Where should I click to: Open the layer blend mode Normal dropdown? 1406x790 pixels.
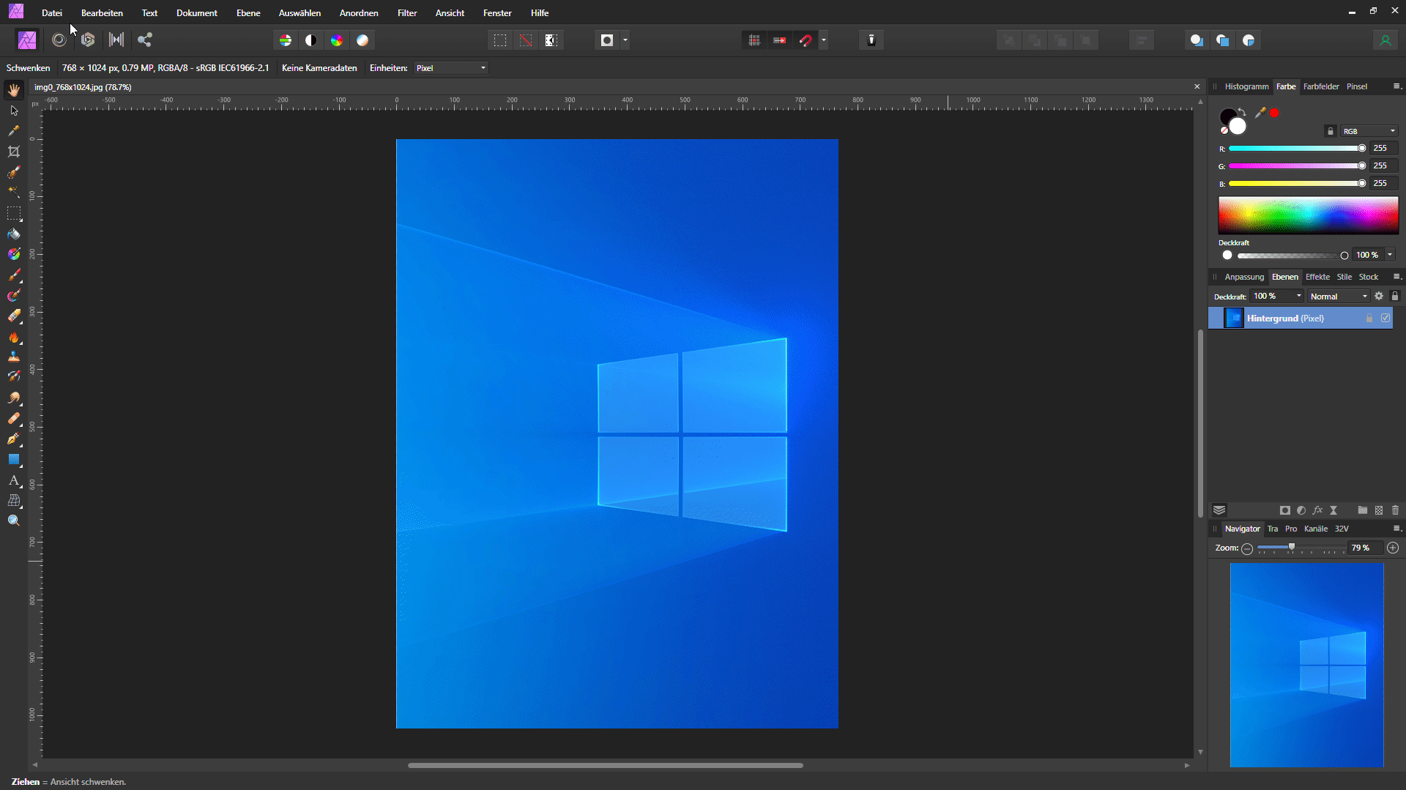1339,297
